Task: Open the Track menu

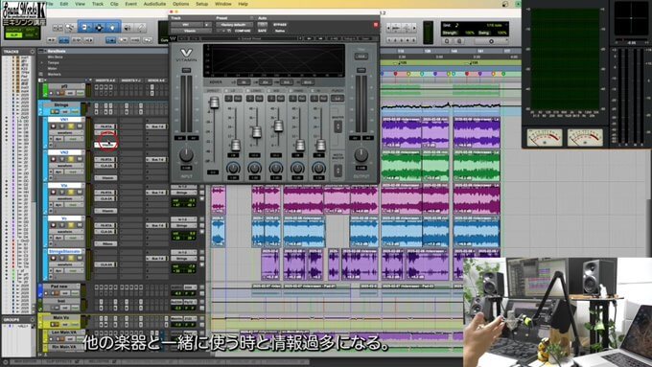Action: pos(98,4)
